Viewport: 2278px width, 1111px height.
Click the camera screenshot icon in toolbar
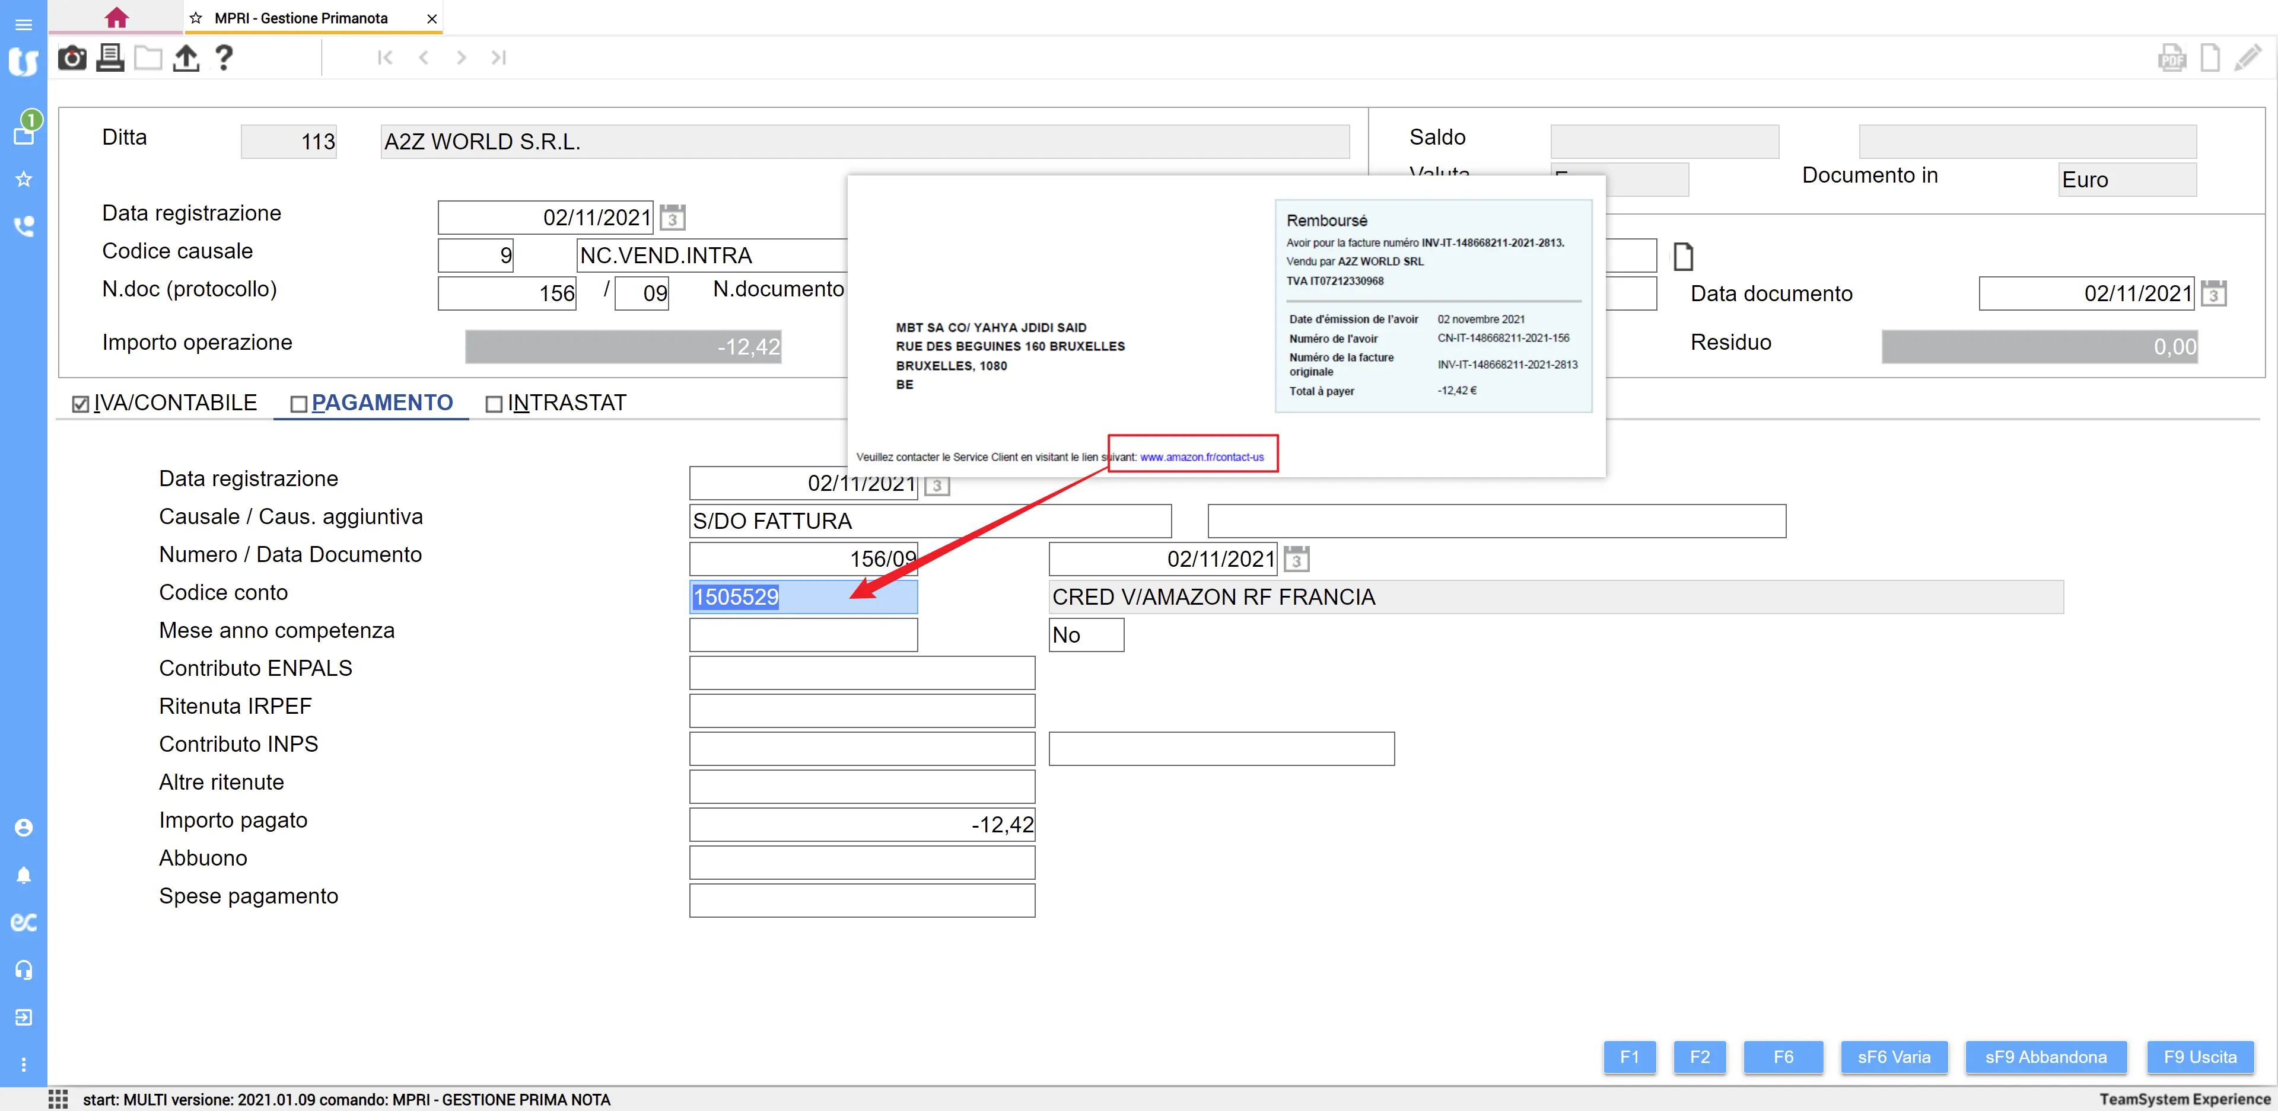(x=72, y=58)
